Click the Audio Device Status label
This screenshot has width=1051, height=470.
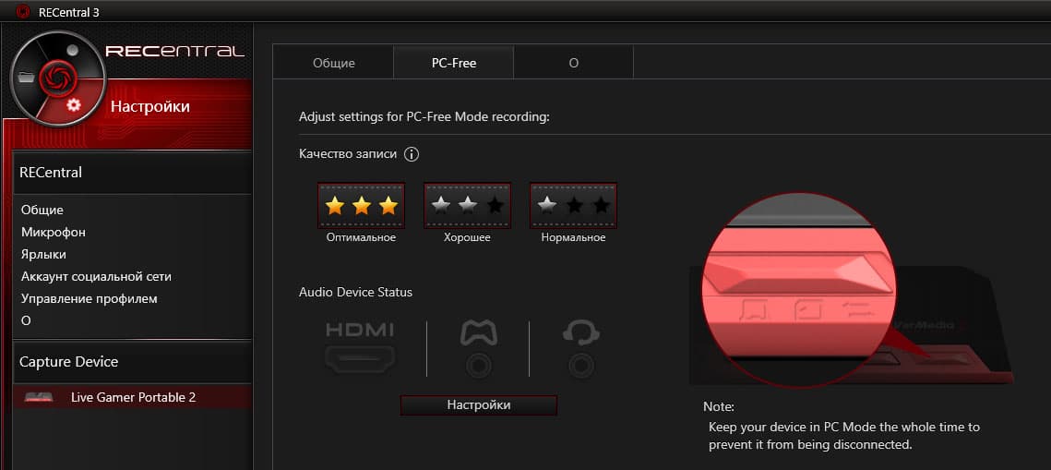(x=356, y=293)
